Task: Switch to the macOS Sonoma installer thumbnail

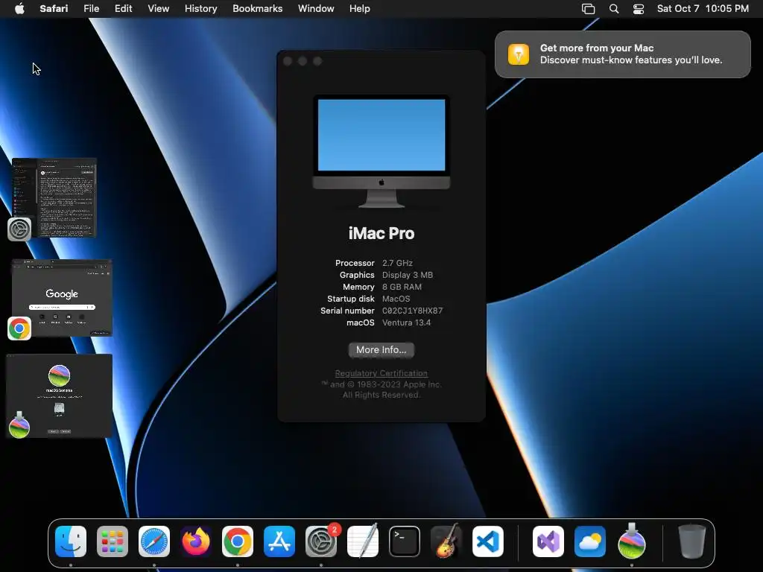Action: 59,395
